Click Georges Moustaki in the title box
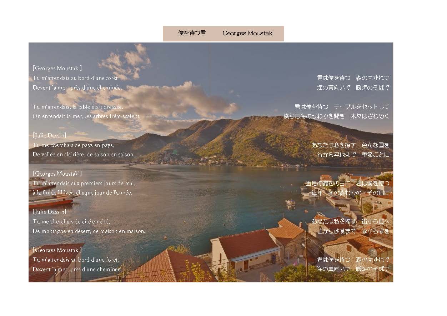This screenshot has height=316, width=447. (x=248, y=33)
